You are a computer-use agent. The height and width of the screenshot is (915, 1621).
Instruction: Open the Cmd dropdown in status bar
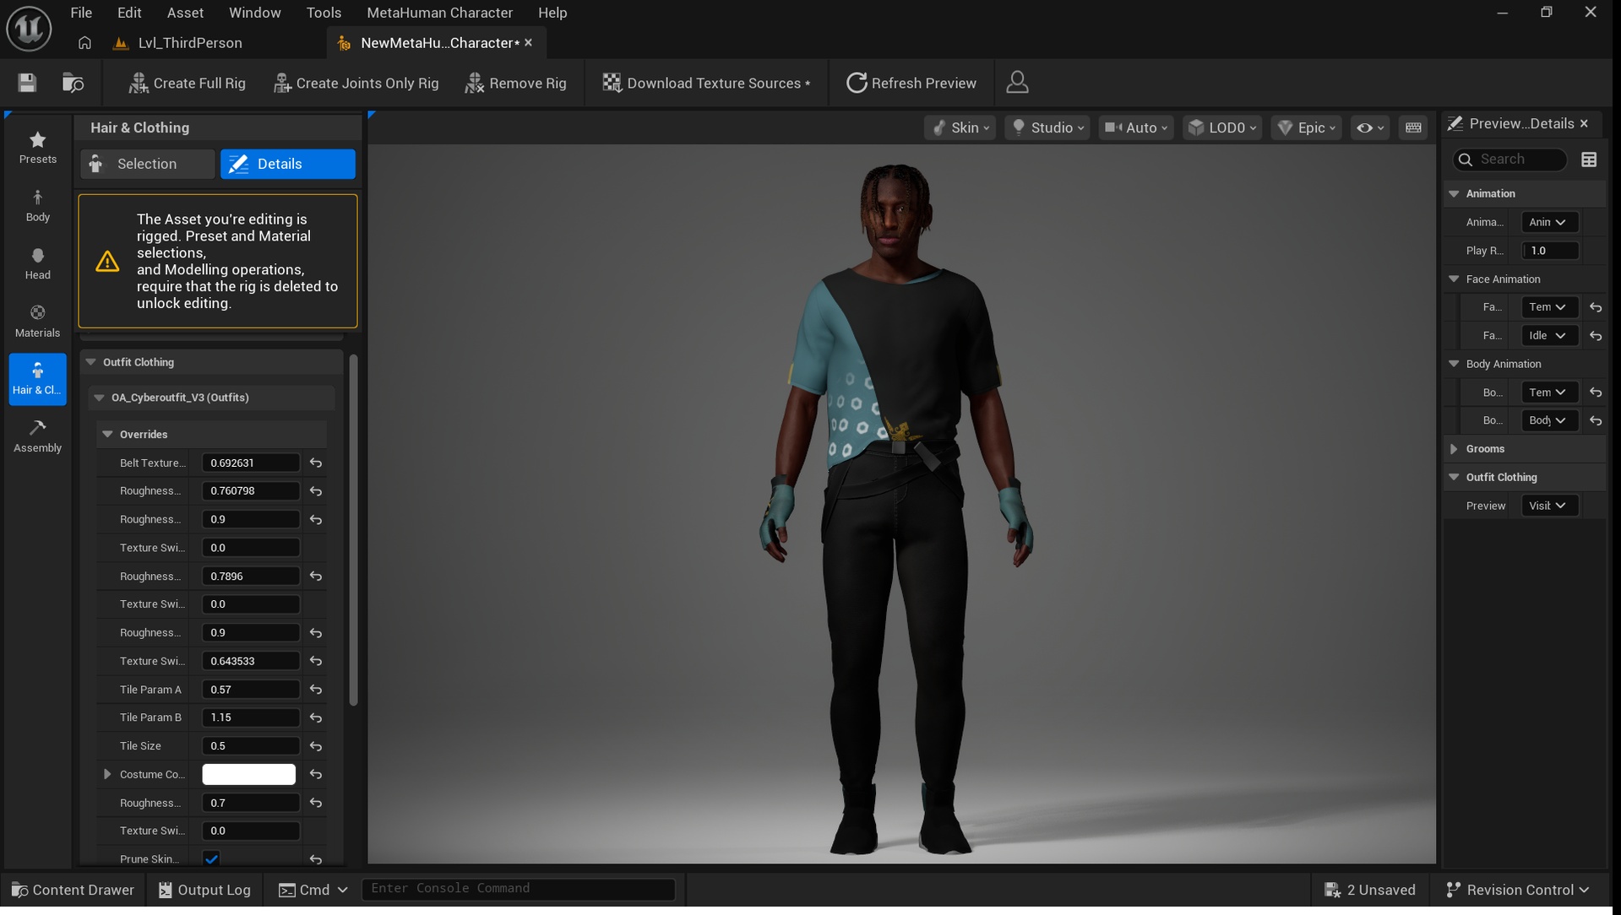(x=313, y=890)
